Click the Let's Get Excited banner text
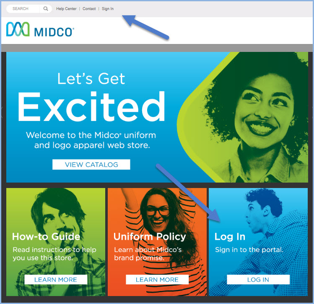314x304 pixels. coord(91,97)
